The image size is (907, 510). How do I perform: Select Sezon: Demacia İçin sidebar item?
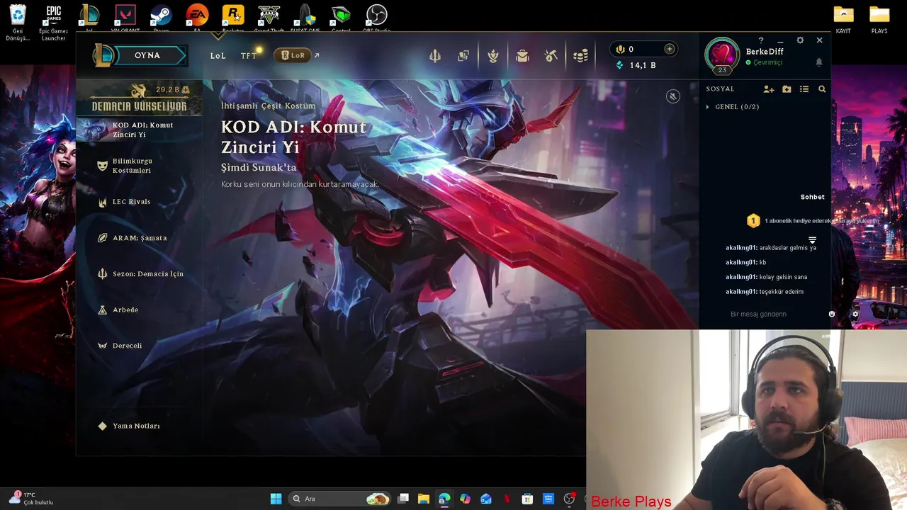click(x=140, y=274)
